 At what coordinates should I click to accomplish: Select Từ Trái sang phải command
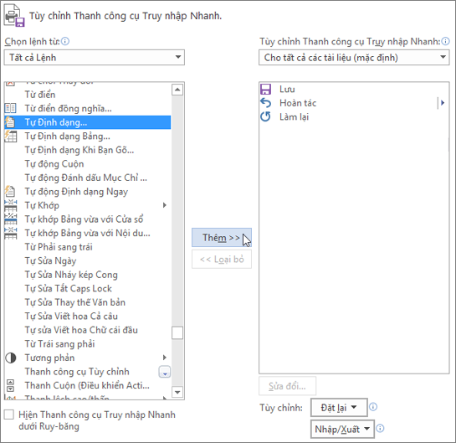88,343
